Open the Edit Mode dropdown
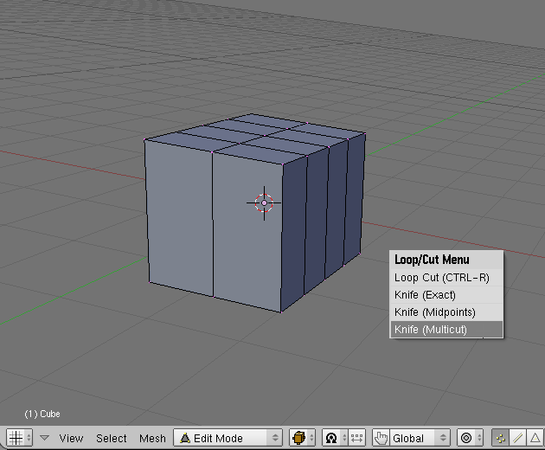Viewport: 545px width, 450px height. (228, 438)
